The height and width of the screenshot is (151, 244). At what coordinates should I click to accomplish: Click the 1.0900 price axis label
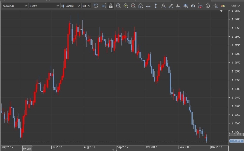[x=236, y=19]
